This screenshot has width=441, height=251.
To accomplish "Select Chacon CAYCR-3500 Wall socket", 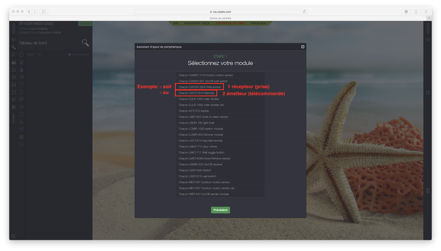I will coord(200,87).
